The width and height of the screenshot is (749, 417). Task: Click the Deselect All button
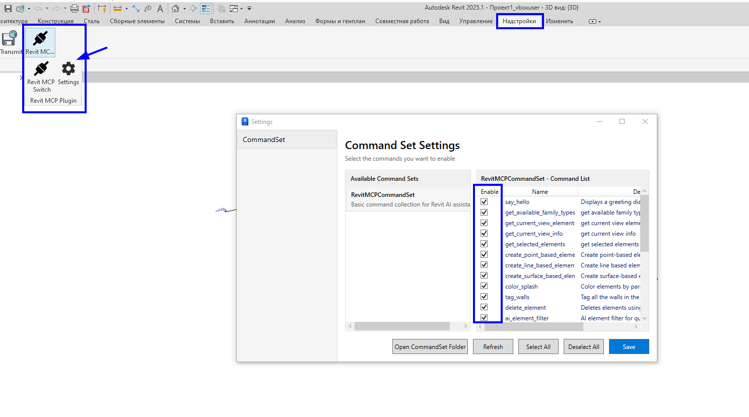pos(584,346)
